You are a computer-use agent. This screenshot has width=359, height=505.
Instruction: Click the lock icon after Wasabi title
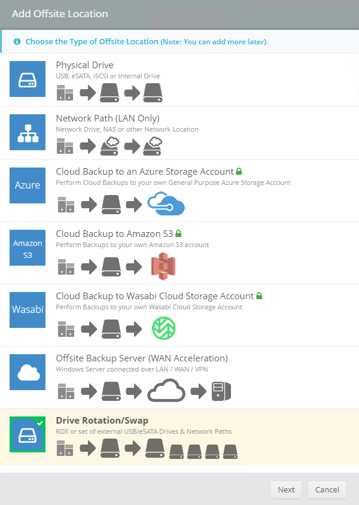coord(259,296)
